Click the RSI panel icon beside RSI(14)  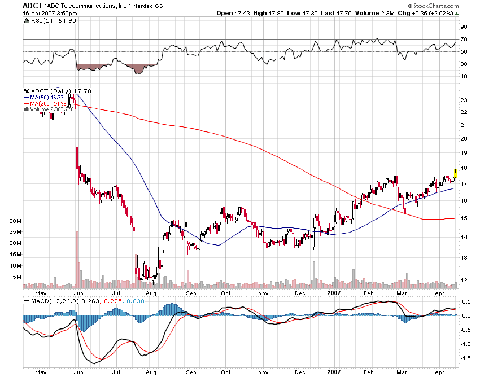click(x=28, y=20)
